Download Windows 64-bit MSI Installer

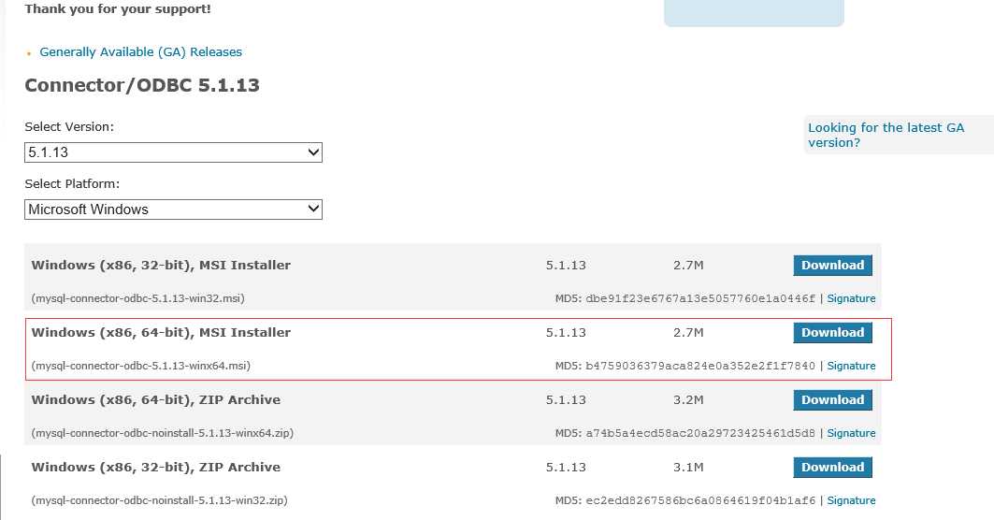pyautogui.click(x=832, y=333)
